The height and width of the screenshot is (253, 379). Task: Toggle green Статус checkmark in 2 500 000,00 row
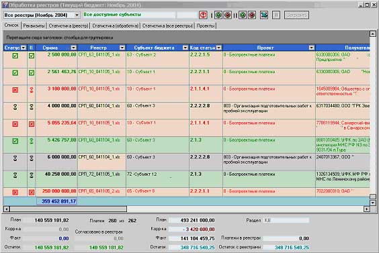(15, 56)
